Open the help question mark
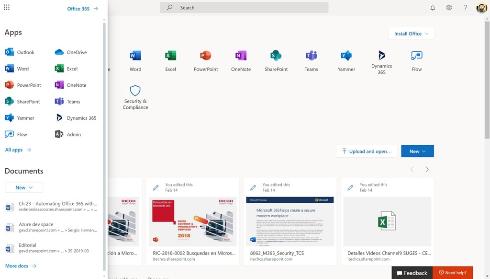Image resolution: width=490 pixels, height=279 pixels. pyautogui.click(x=465, y=8)
